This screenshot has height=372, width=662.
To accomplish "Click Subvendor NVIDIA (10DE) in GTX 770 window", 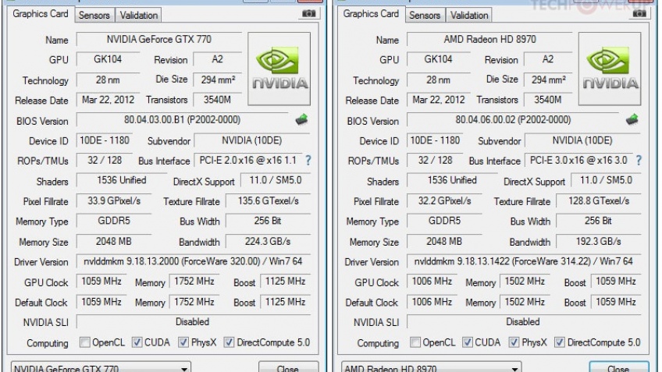I will point(252,140).
